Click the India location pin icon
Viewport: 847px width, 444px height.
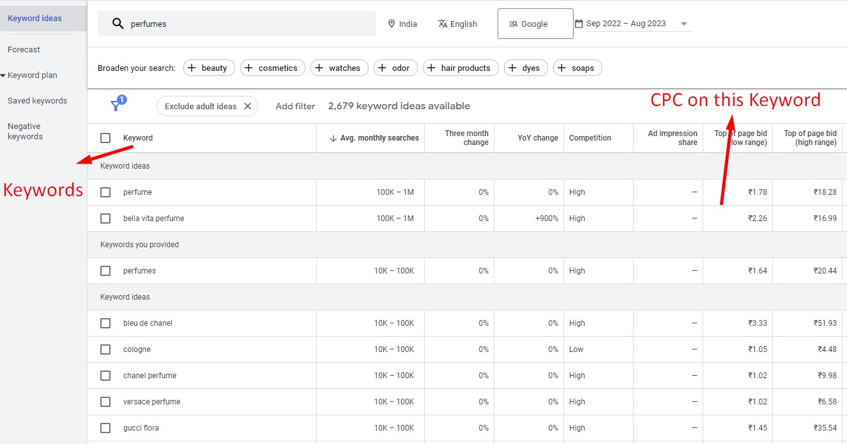pyautogui.click(x=392, y=24)
